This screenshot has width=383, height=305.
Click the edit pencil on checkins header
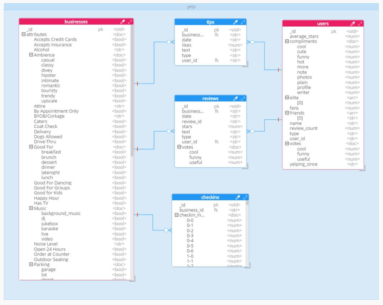[238, 197]
